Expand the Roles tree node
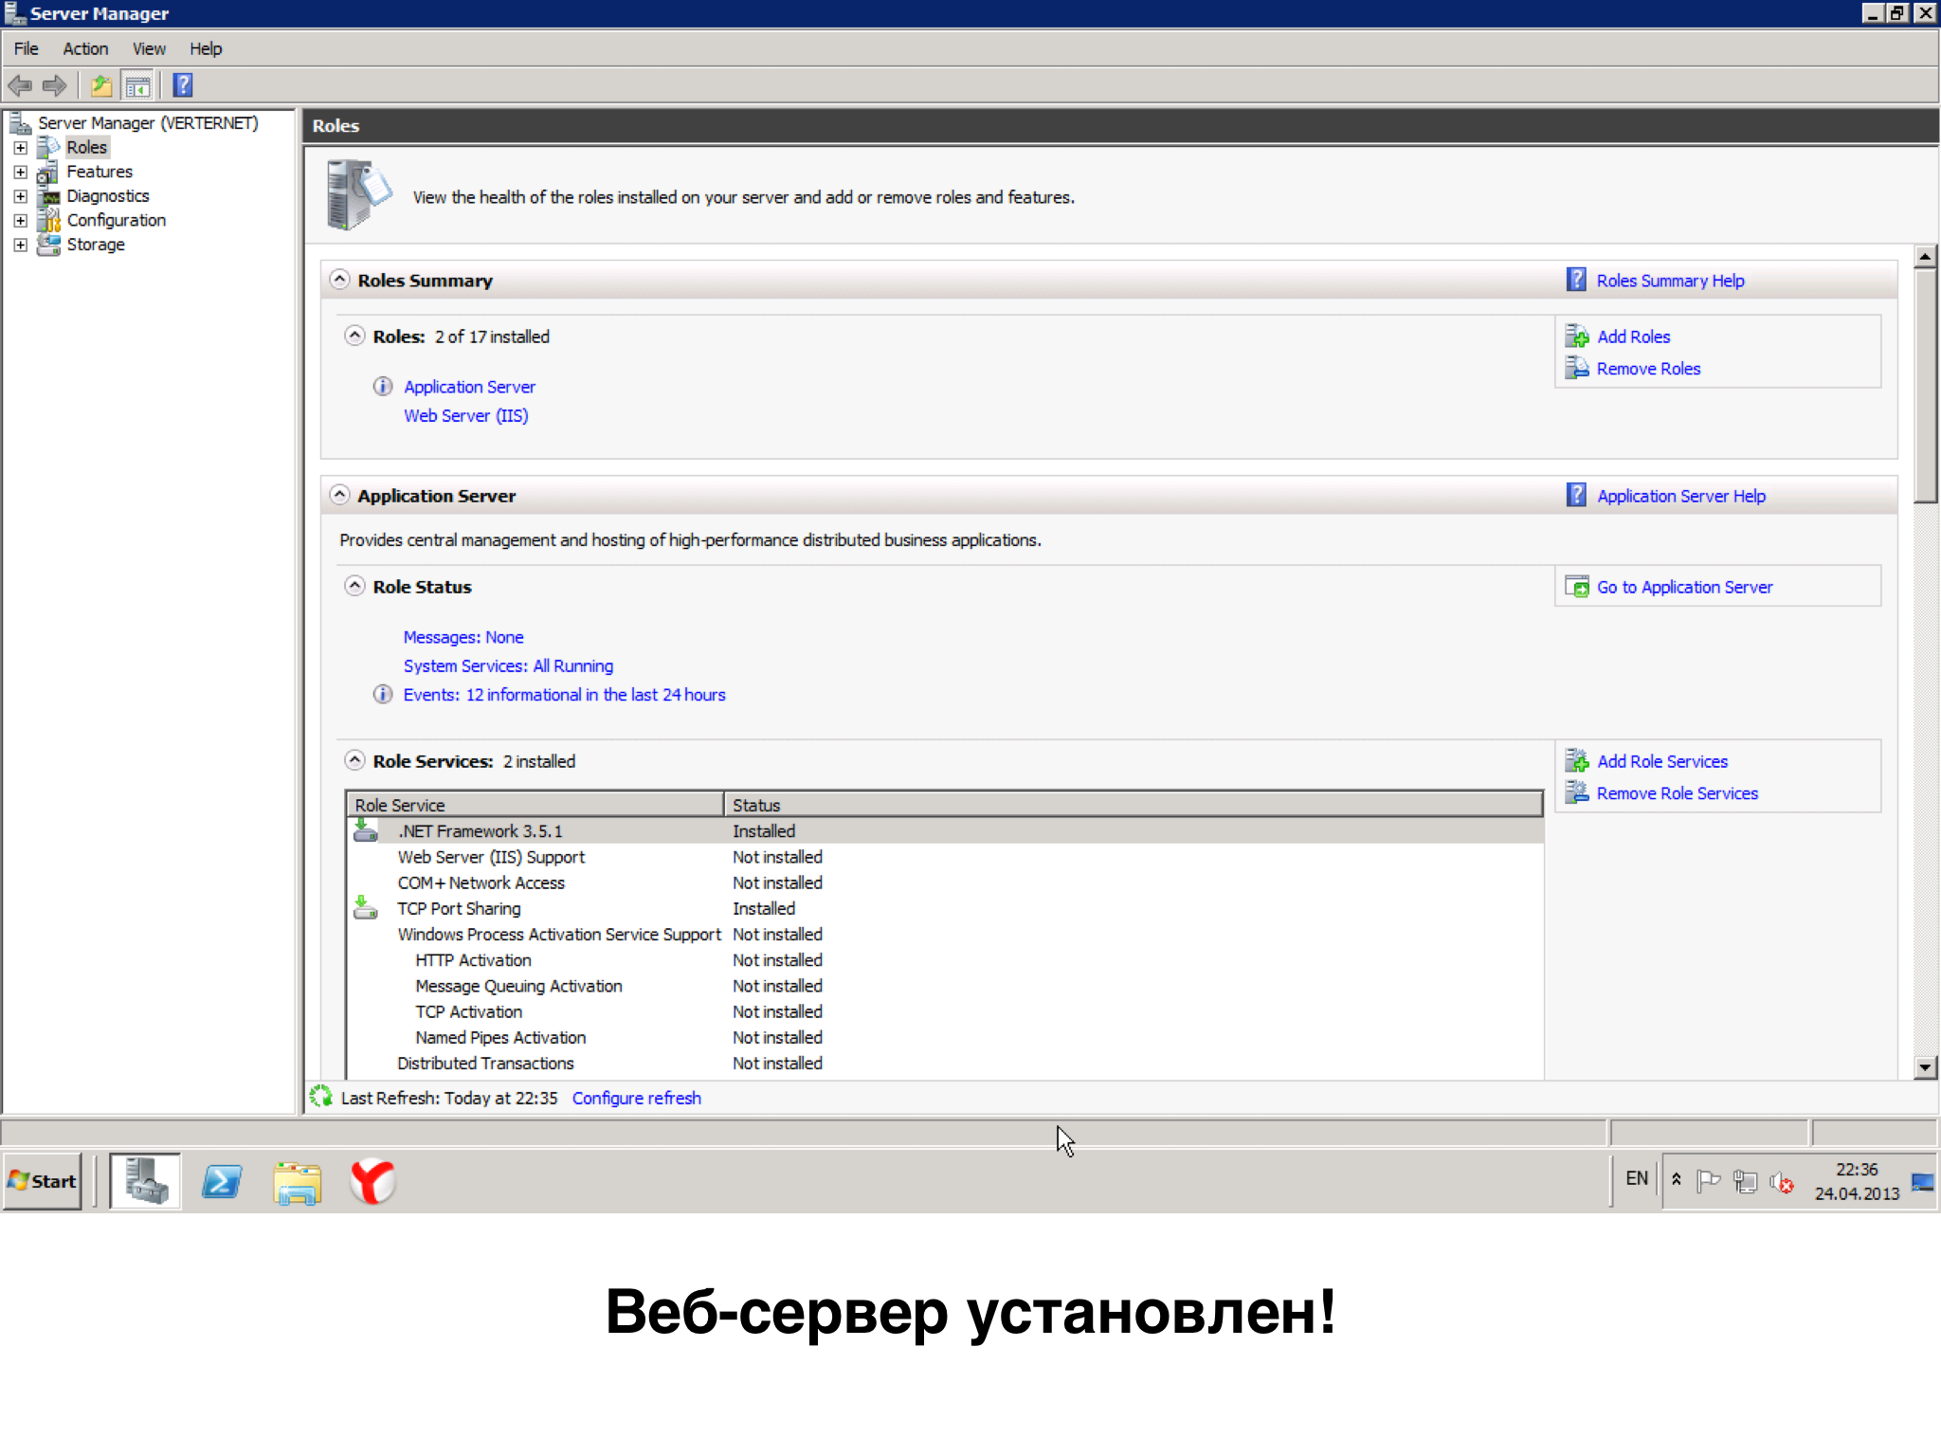Viewport: 1941px width, 1456px height. point(21,148)
